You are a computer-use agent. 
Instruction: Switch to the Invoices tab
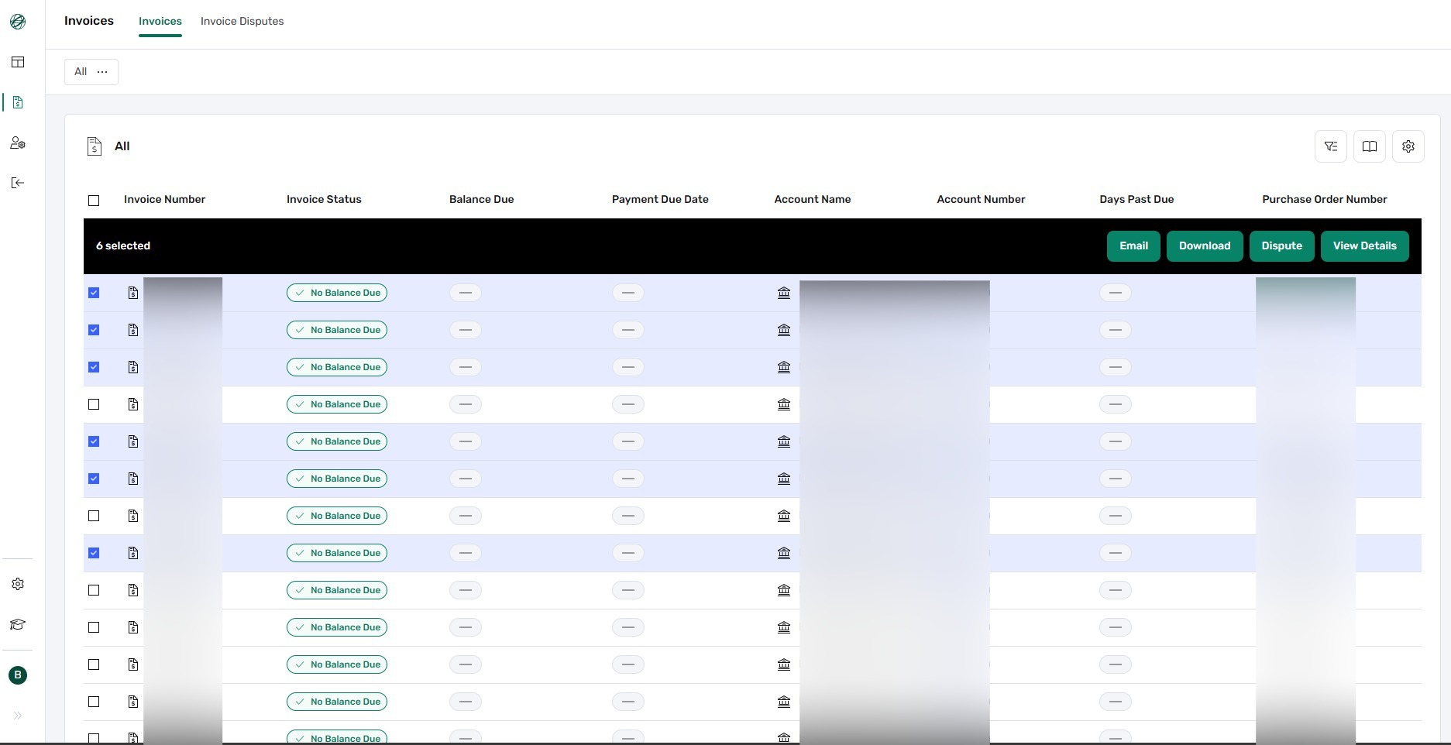(x=160, y=22)
